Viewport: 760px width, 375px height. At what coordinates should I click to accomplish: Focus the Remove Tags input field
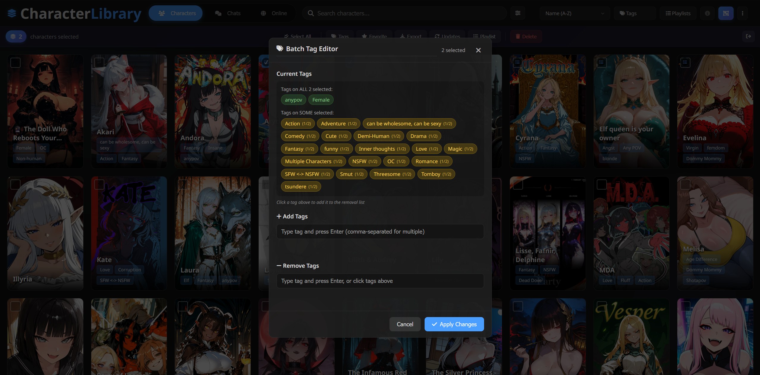380,281
